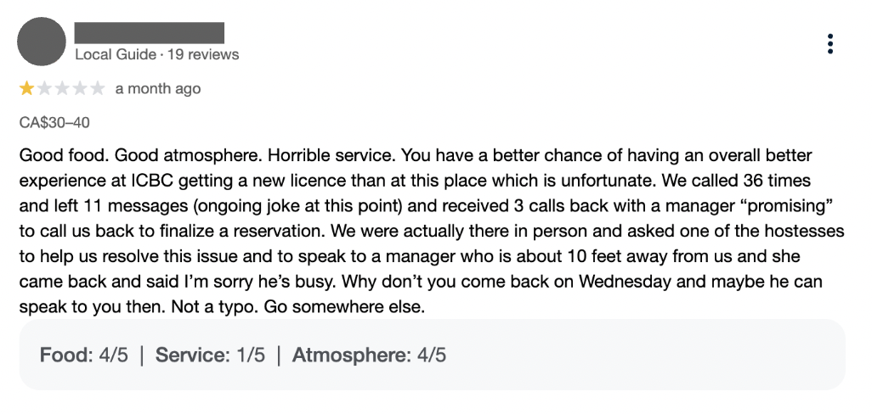Screen dimensions: 872x414
Task: Click the word "Wednesday" in the review
Action: tap(625, 282)
